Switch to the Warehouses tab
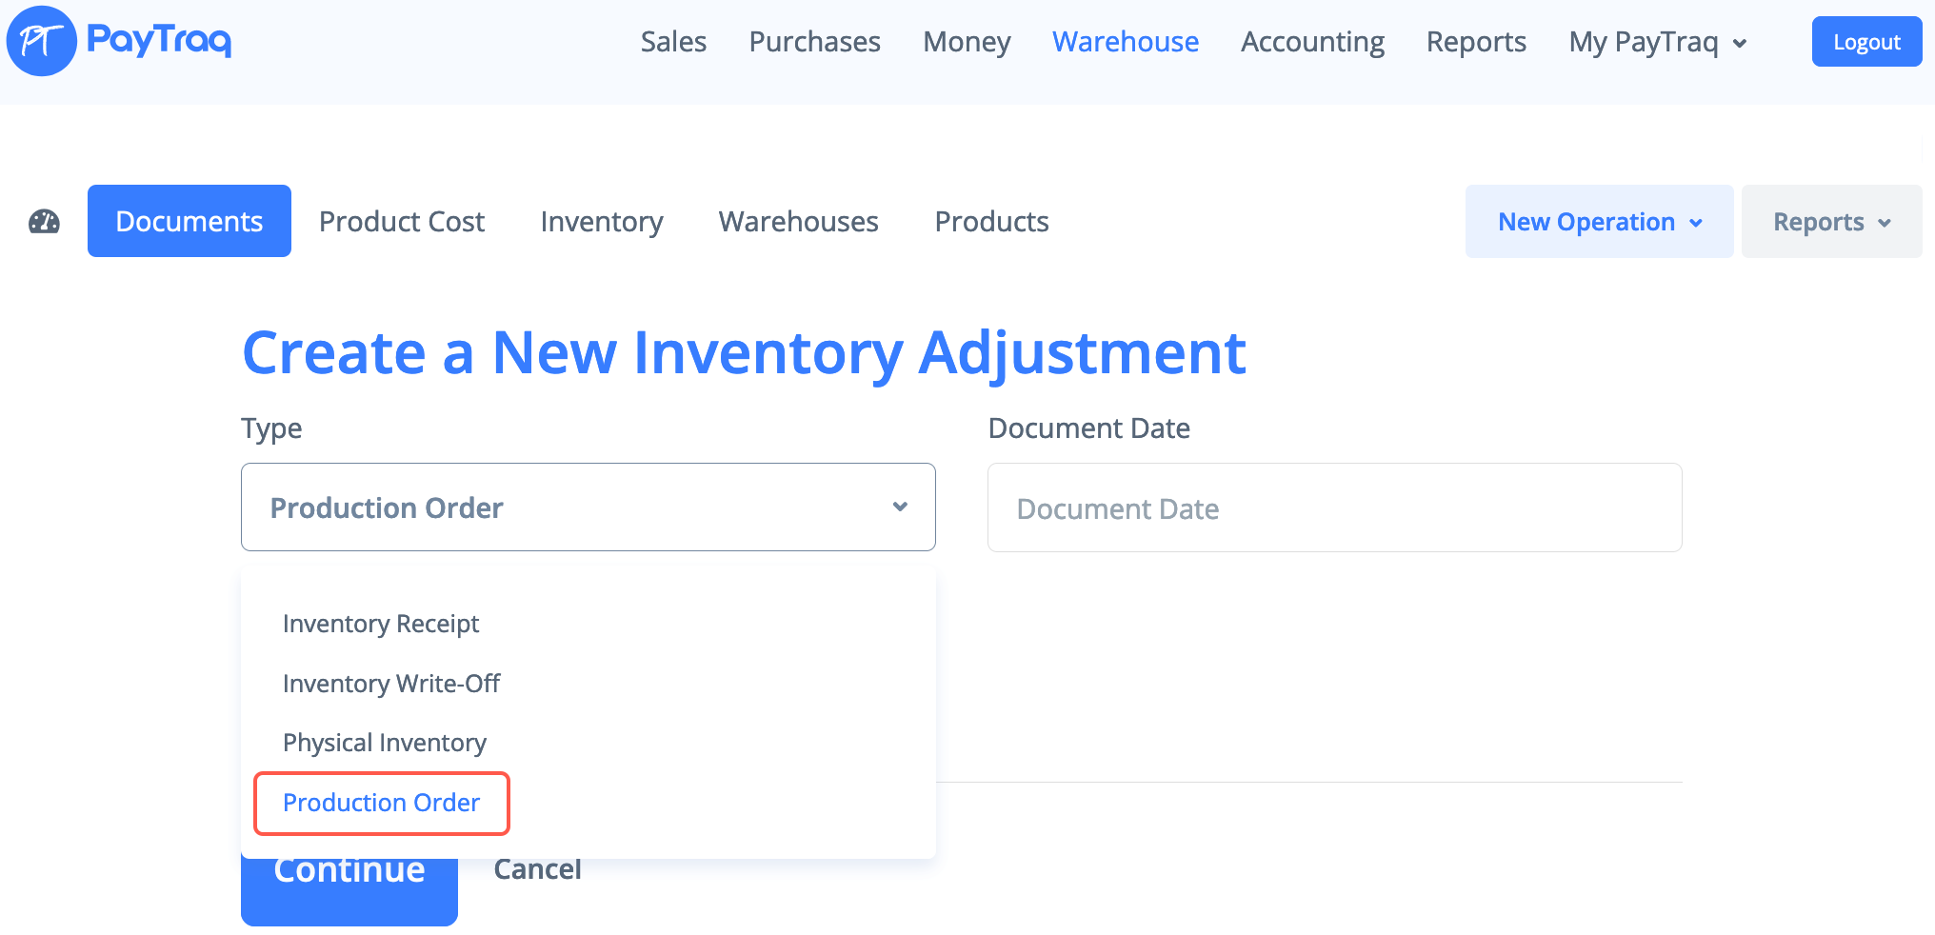Viewport: 1935px width, 935px height. coord(798,222)
